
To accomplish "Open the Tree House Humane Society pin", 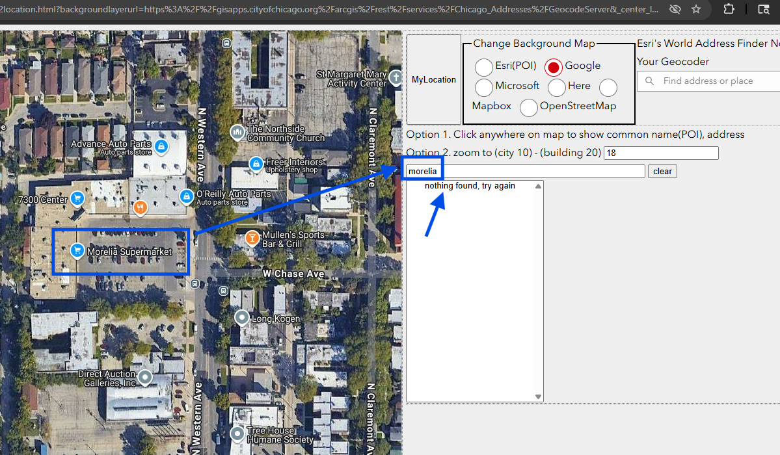I will click(x=237, y=435).
